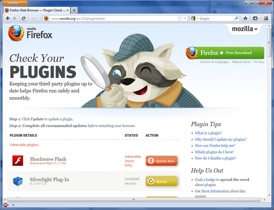
Task: Close the Plugin Check tab
Action: pos(67,10)
